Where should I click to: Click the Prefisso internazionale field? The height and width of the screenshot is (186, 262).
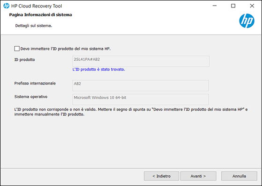[x=140, y=86]
